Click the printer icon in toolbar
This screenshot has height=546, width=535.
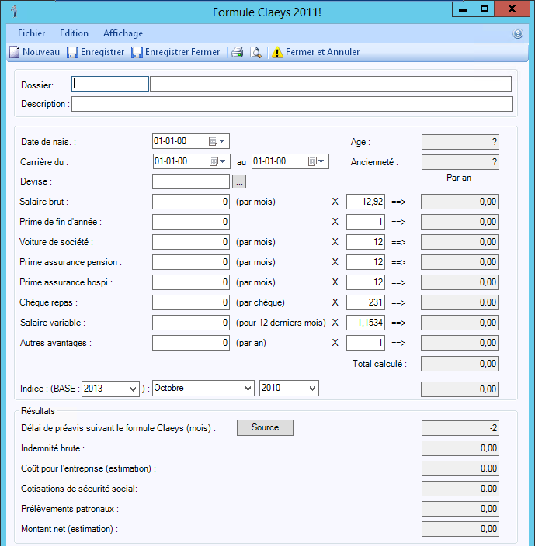(238, 53)
